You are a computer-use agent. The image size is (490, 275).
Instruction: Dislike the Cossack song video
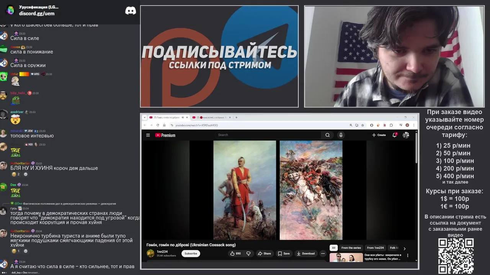coord(248,253)
